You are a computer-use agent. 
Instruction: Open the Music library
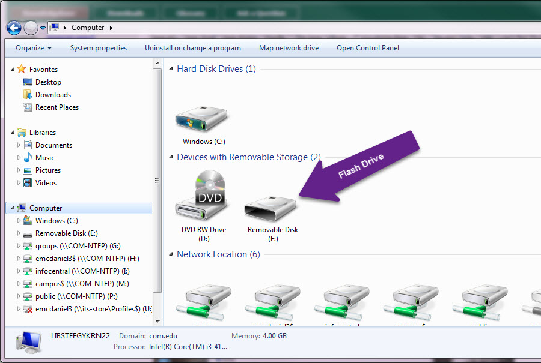(x=45, y=157)
